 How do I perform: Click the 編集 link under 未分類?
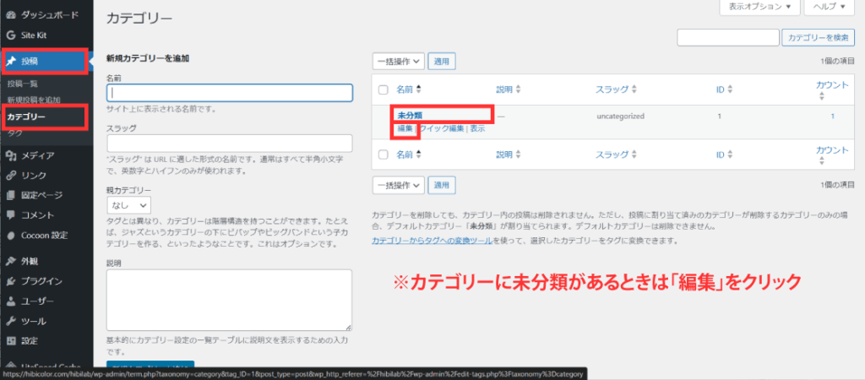pyautogui.click(x=405, y=129)
